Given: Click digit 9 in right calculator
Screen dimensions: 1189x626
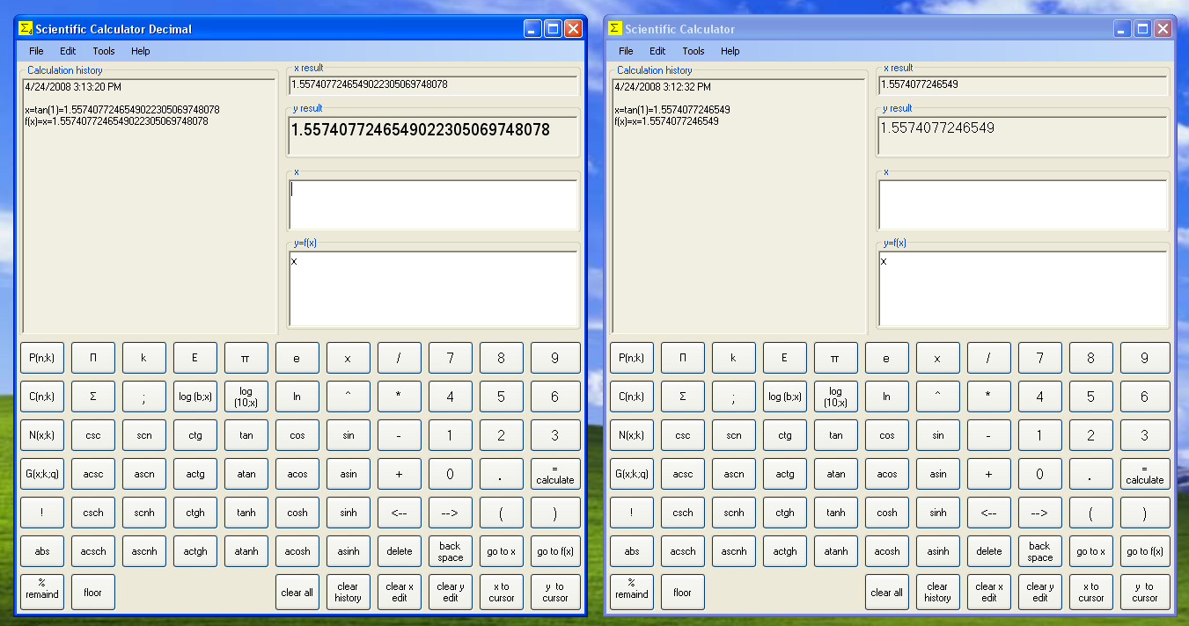Looking at the screenshot, I should click(x=1145, y=358).
